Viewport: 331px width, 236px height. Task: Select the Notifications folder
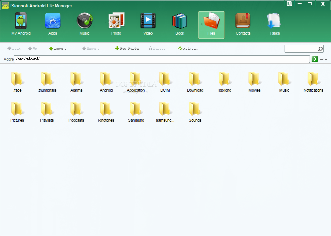coord(313,82)
